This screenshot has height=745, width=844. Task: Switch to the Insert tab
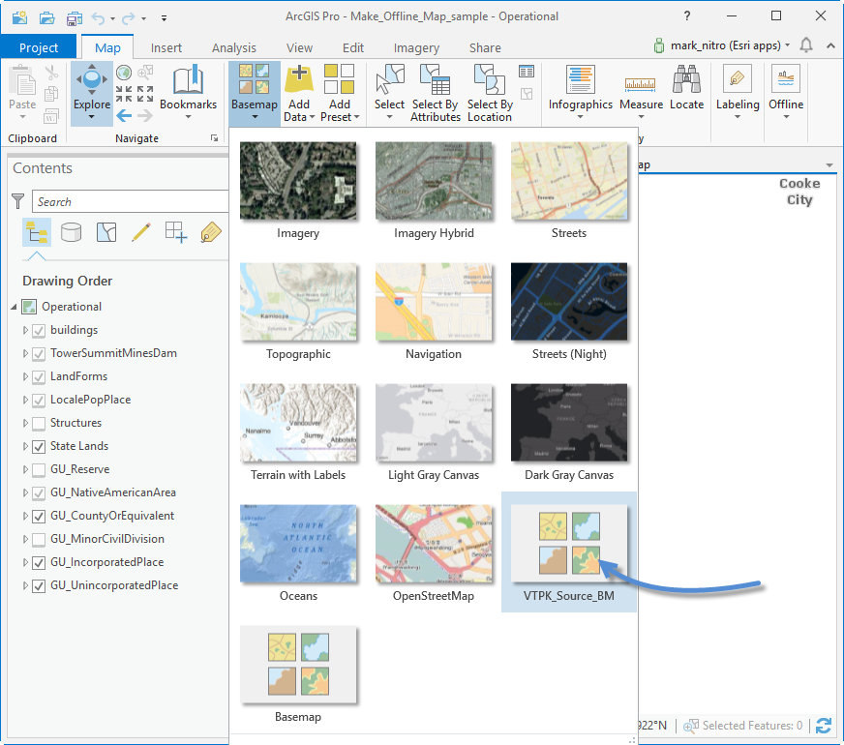(166, 47)
